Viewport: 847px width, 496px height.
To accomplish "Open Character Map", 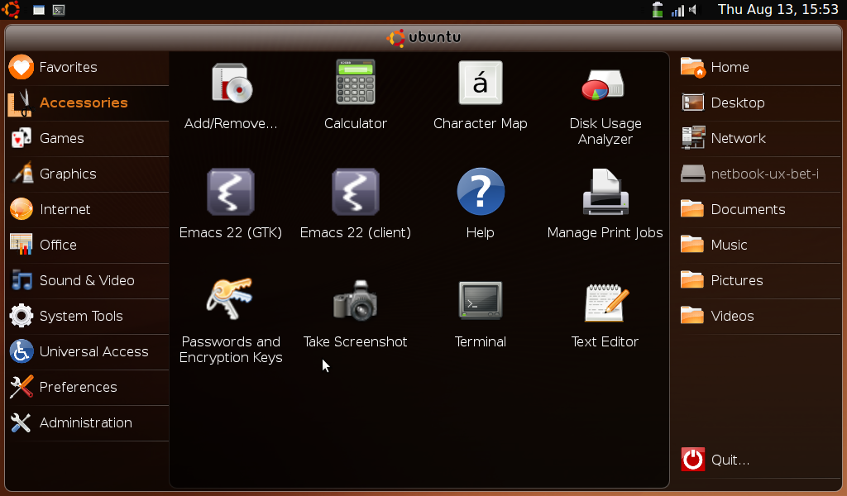I will (481, 96).
